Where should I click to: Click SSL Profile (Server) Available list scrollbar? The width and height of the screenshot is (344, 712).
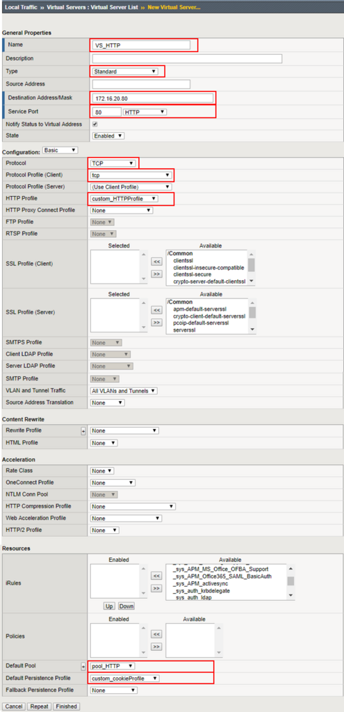pos(252,316)
